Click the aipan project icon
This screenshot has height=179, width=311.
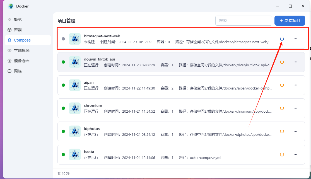tap(75, 85)
